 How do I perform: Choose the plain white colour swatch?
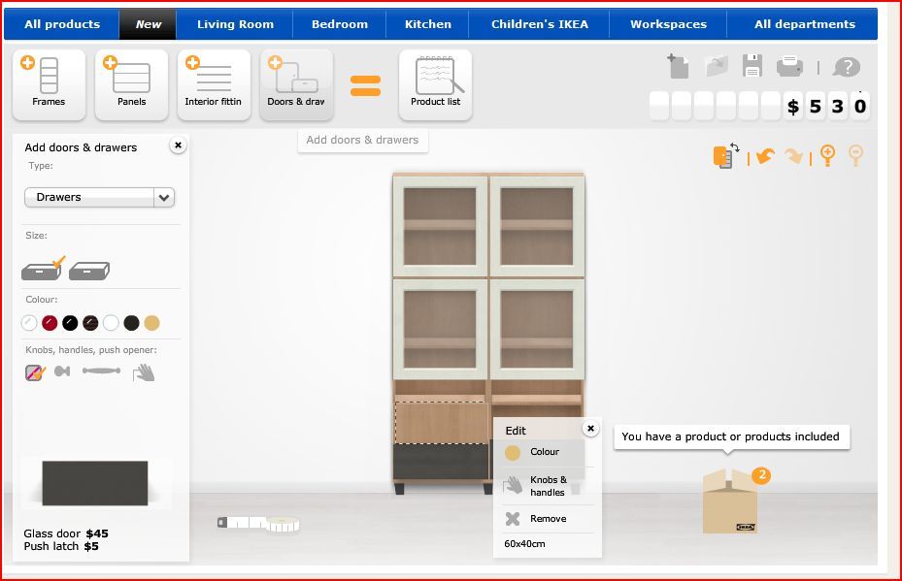(111, 323)
